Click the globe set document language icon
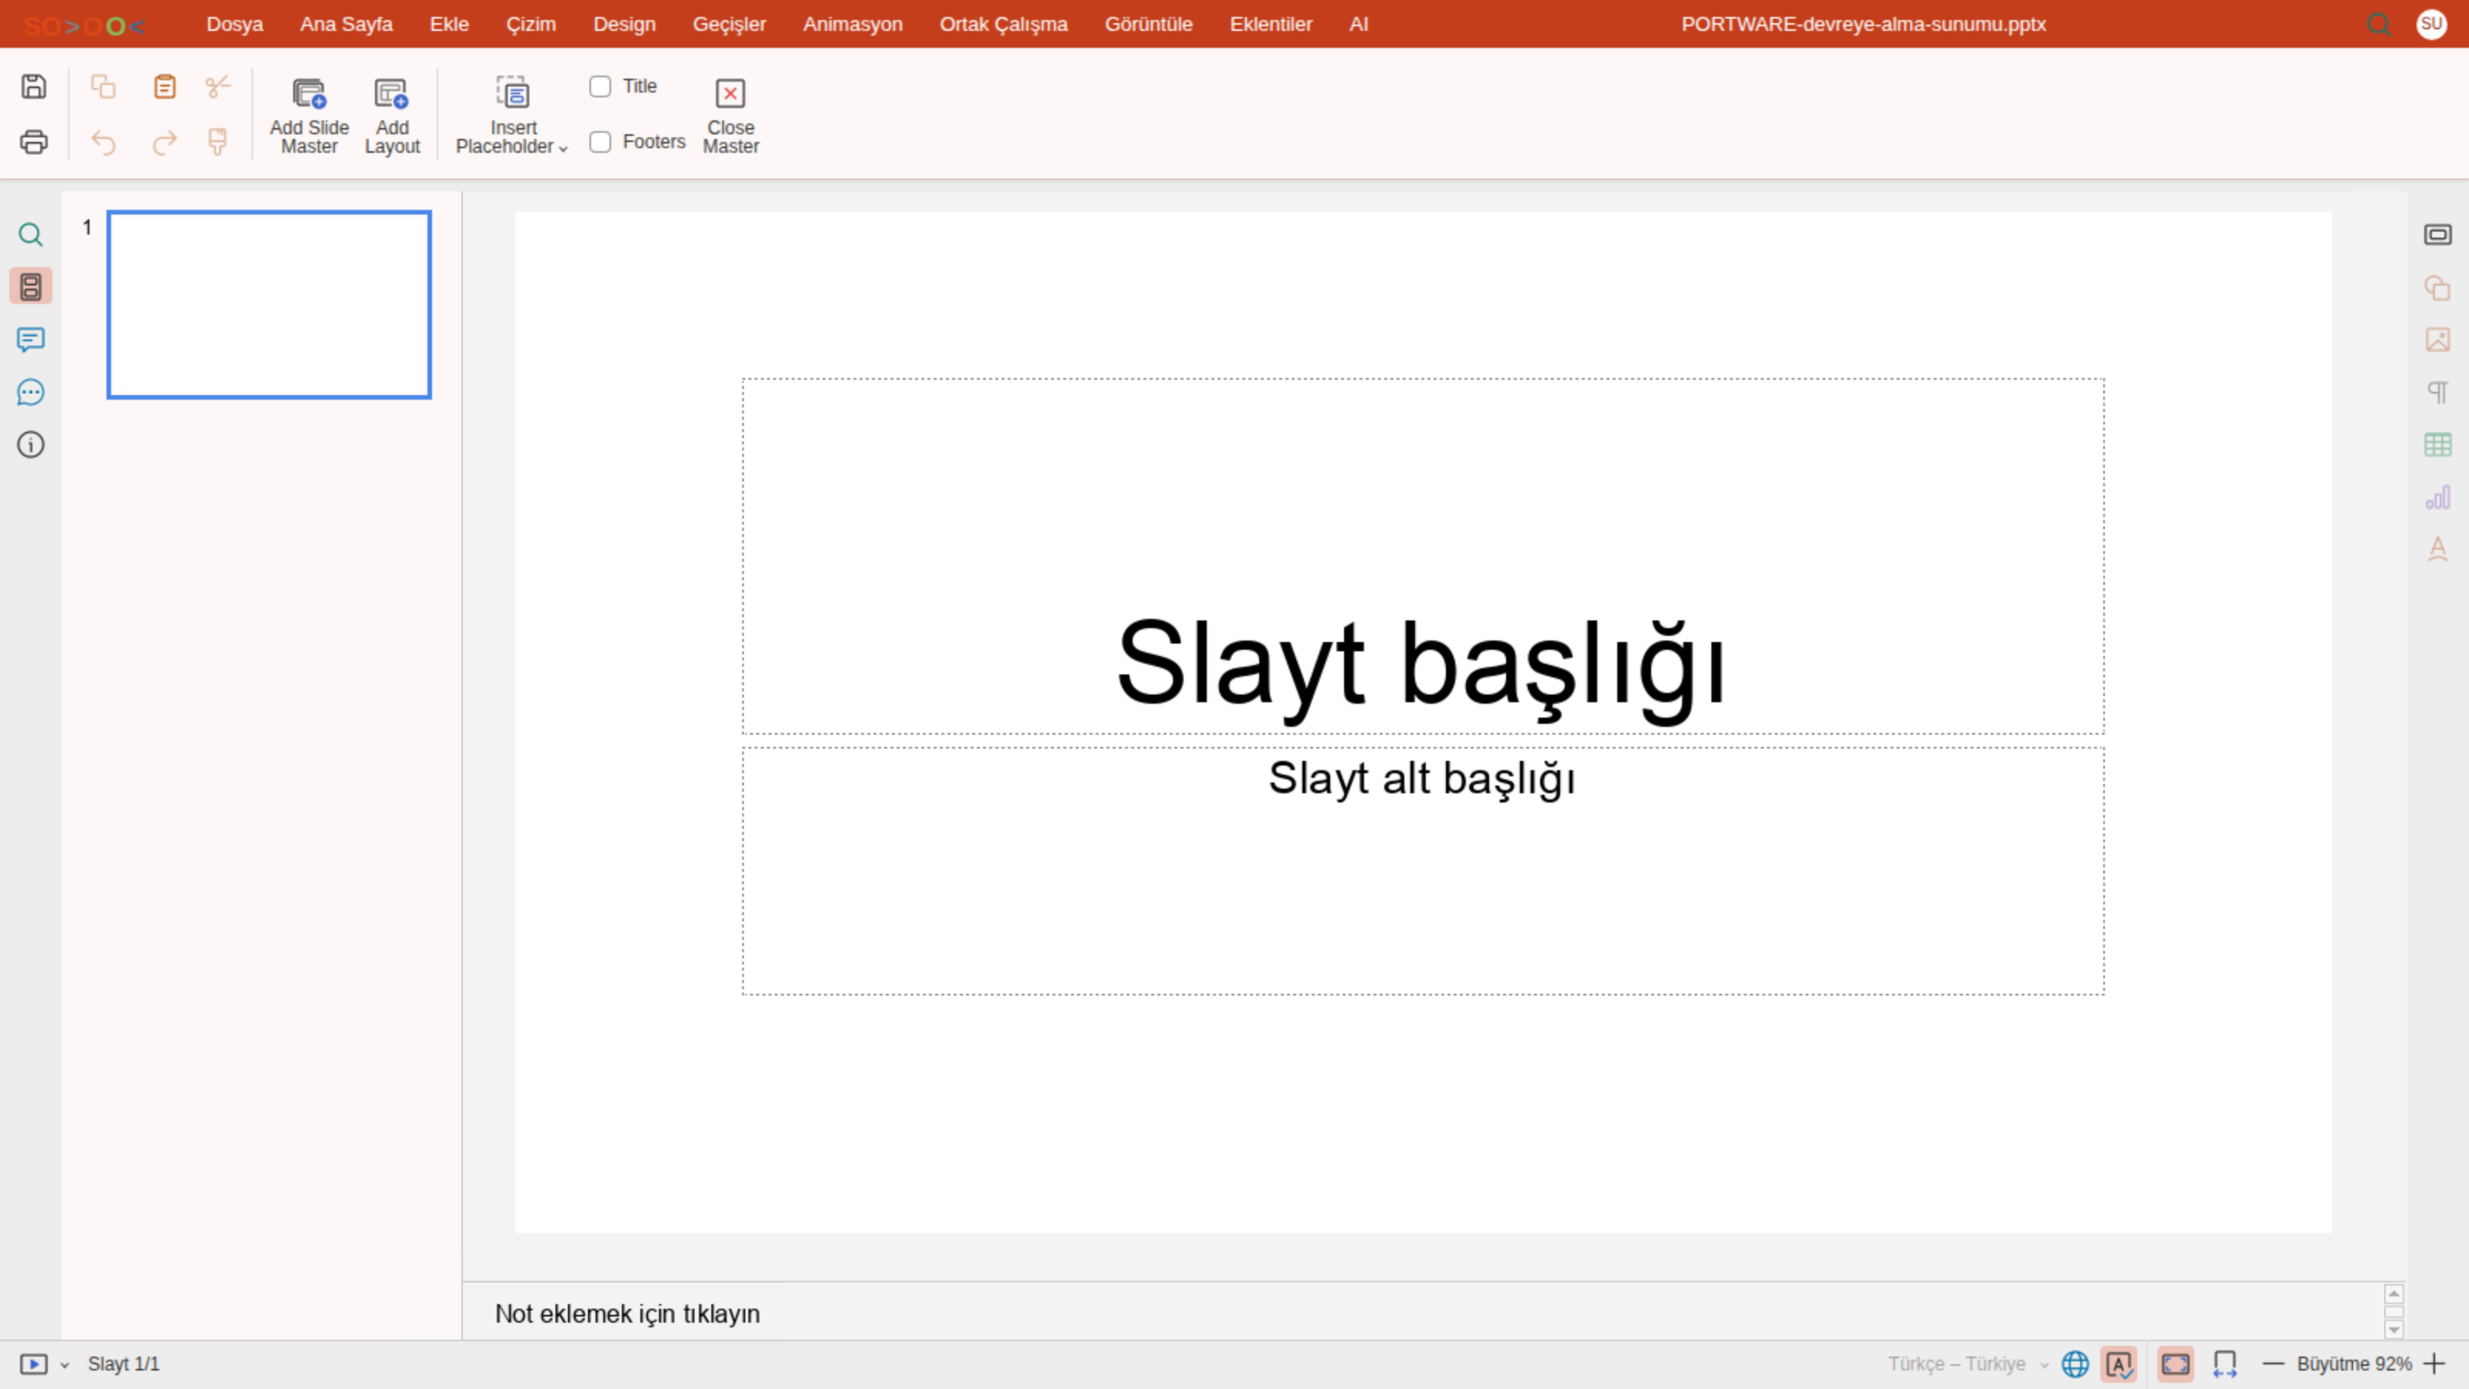Viewport: 2469px width, 1389px height. click(x=2075, y=1364)
